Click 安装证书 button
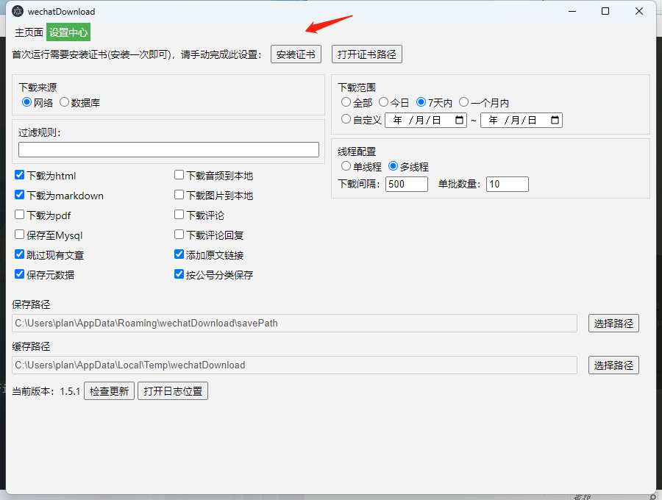Viewport: 662px width, 500px height. [x=296, y=54]
